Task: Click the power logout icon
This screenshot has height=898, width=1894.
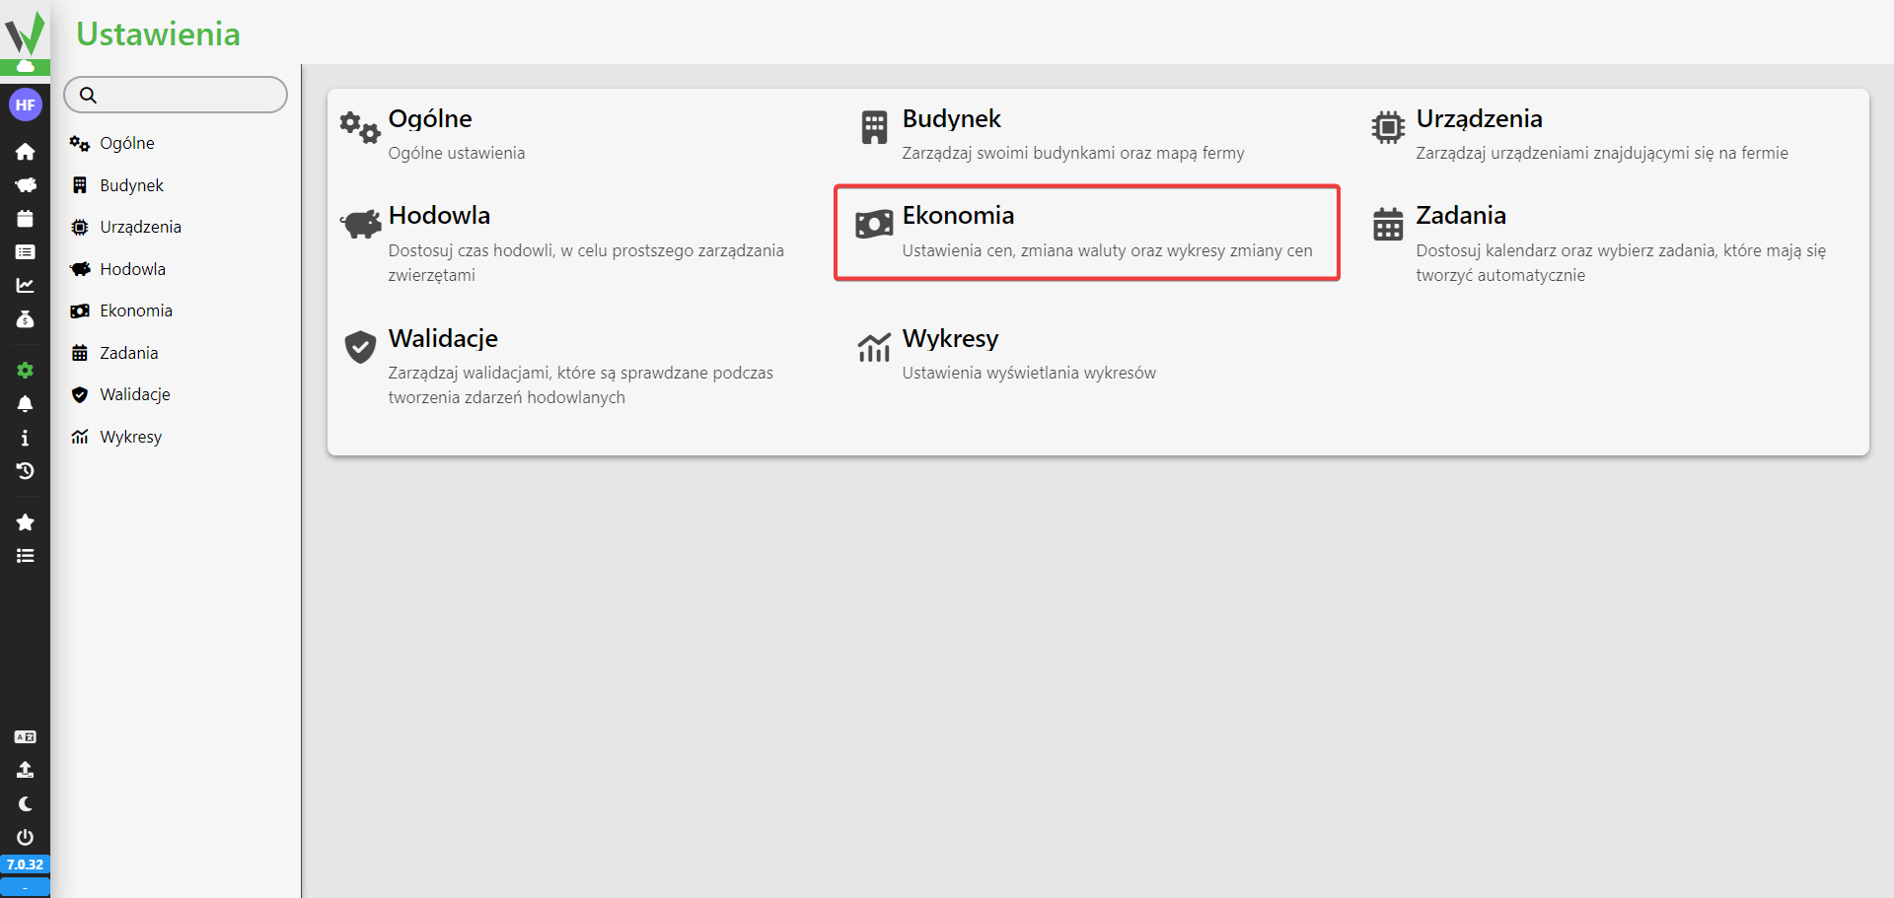Action: 25,837
